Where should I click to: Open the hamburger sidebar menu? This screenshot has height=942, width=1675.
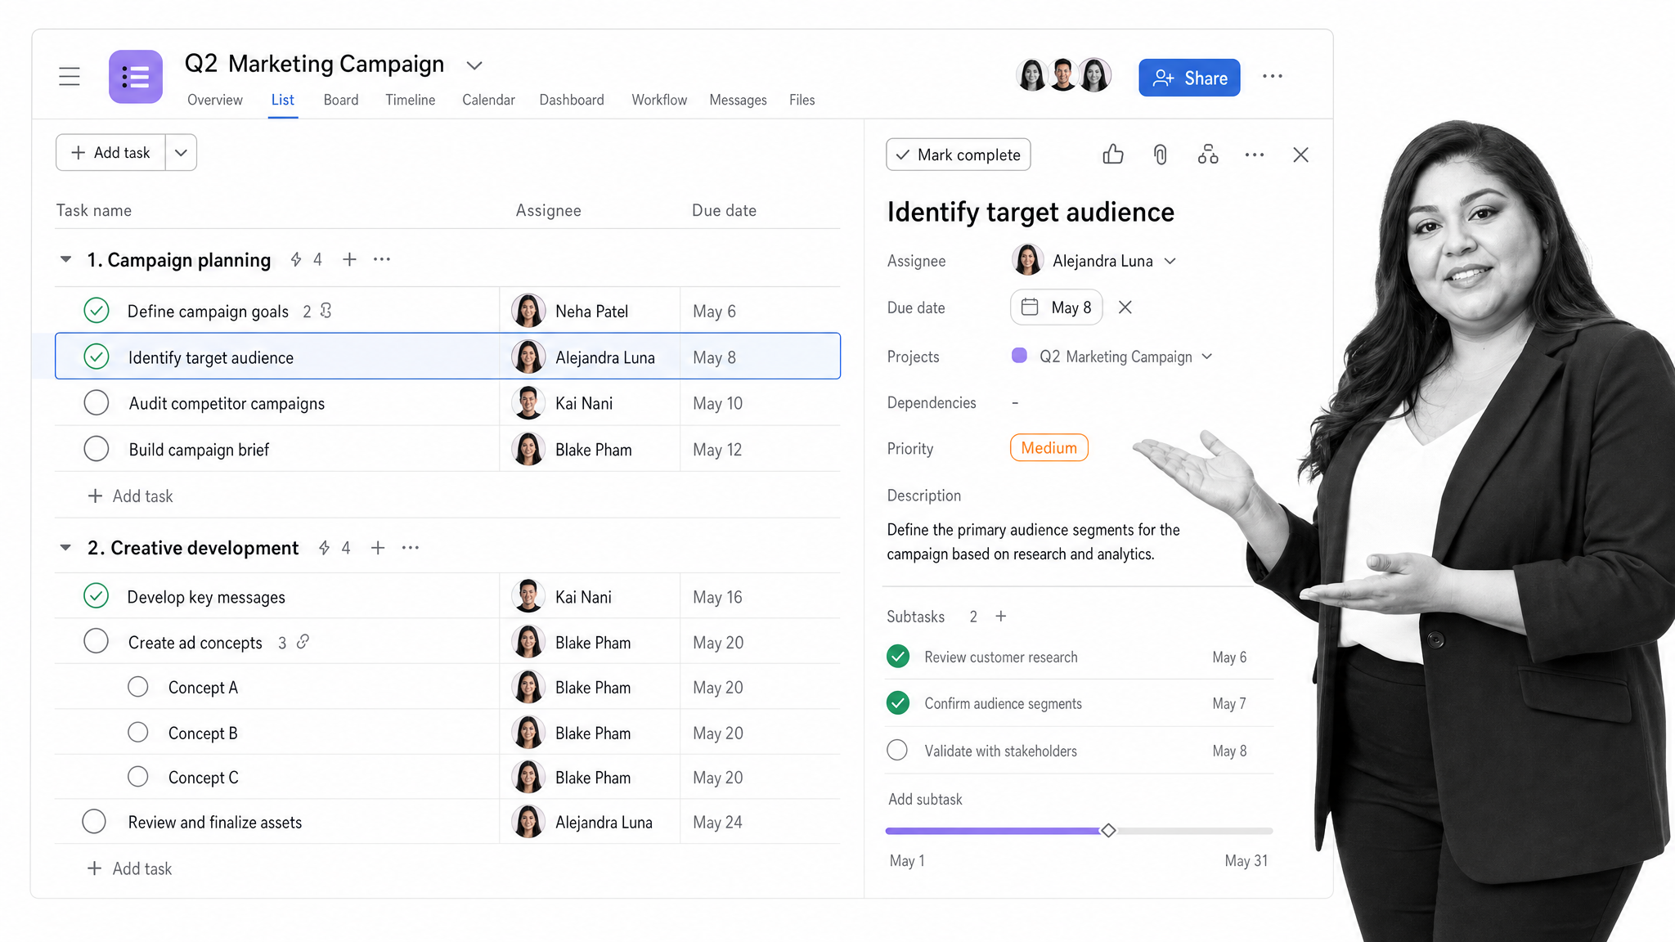click(x=70, y=77)
